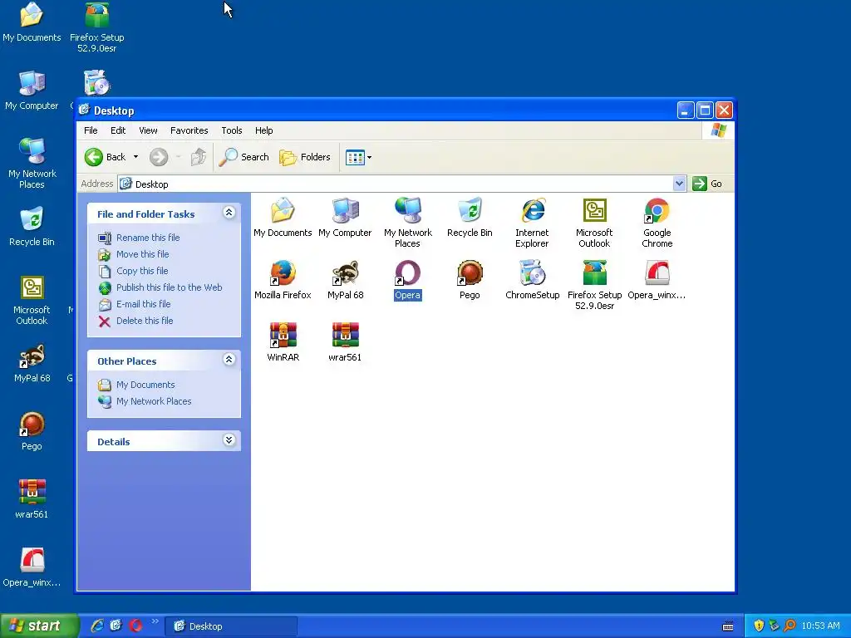Launch Opera from Quick Launch bar
Screen dimensions: 851x638
(x=135, y=626)
